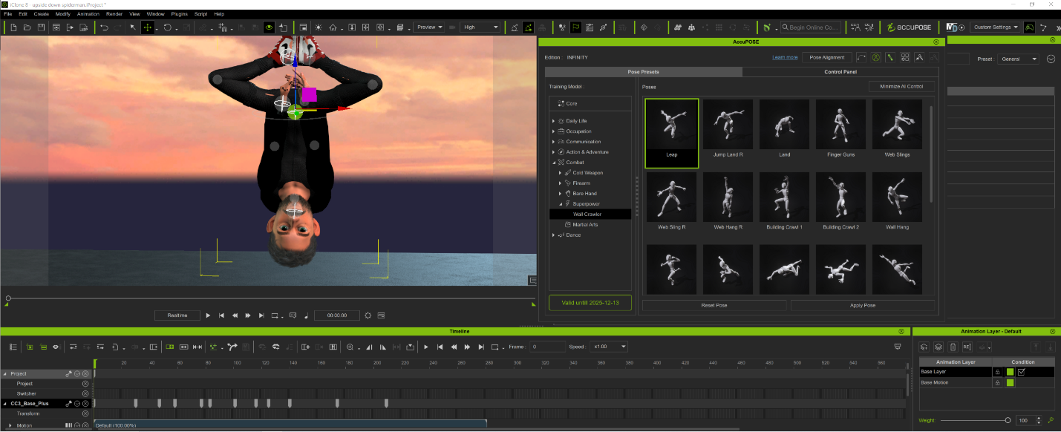Image resolution: width=1061 pixels, height=432 pixels.
Task: Activate the Rotate tool
Action: point(167,27)
